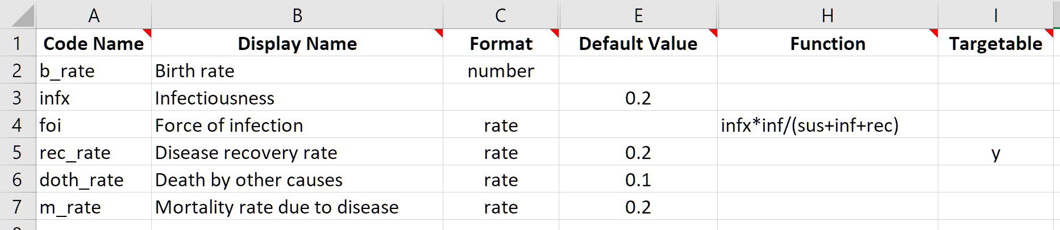Select column H header
This screenshot has height=230, width=1060.
(x=828, y=15)
